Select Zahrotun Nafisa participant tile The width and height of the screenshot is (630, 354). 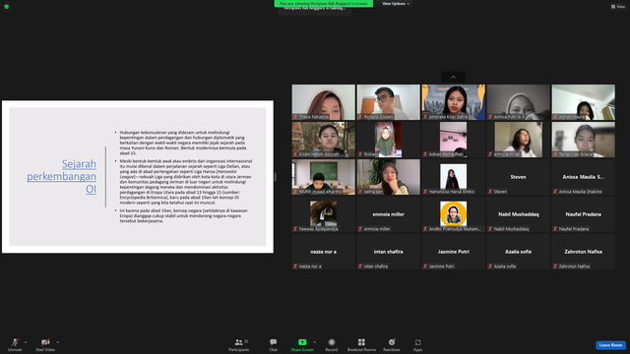click(584, 252)
